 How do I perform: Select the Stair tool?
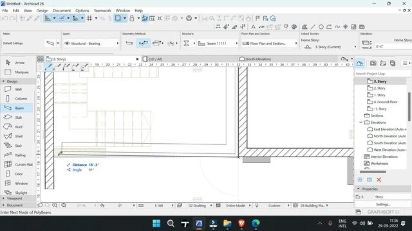point(15,146)
